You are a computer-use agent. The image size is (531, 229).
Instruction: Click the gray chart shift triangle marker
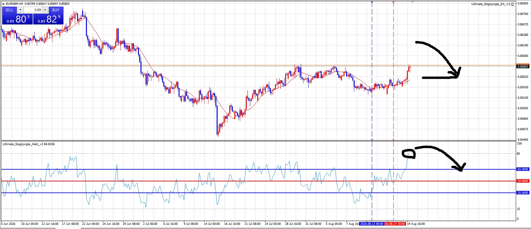[x=412, y=2]
